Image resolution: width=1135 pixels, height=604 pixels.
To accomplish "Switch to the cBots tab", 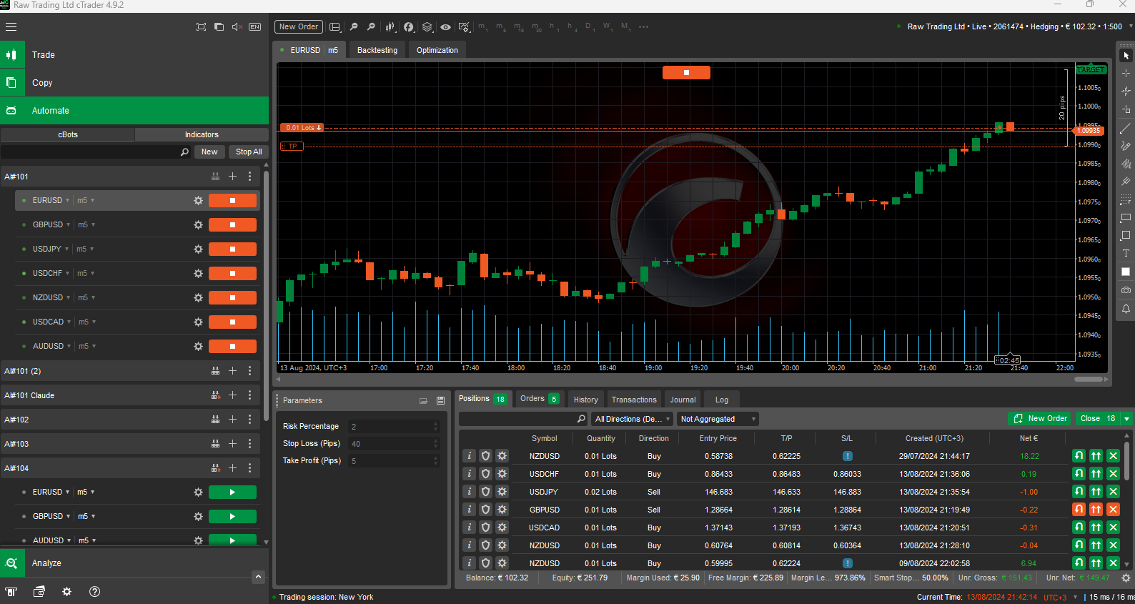I will [68, 134].
